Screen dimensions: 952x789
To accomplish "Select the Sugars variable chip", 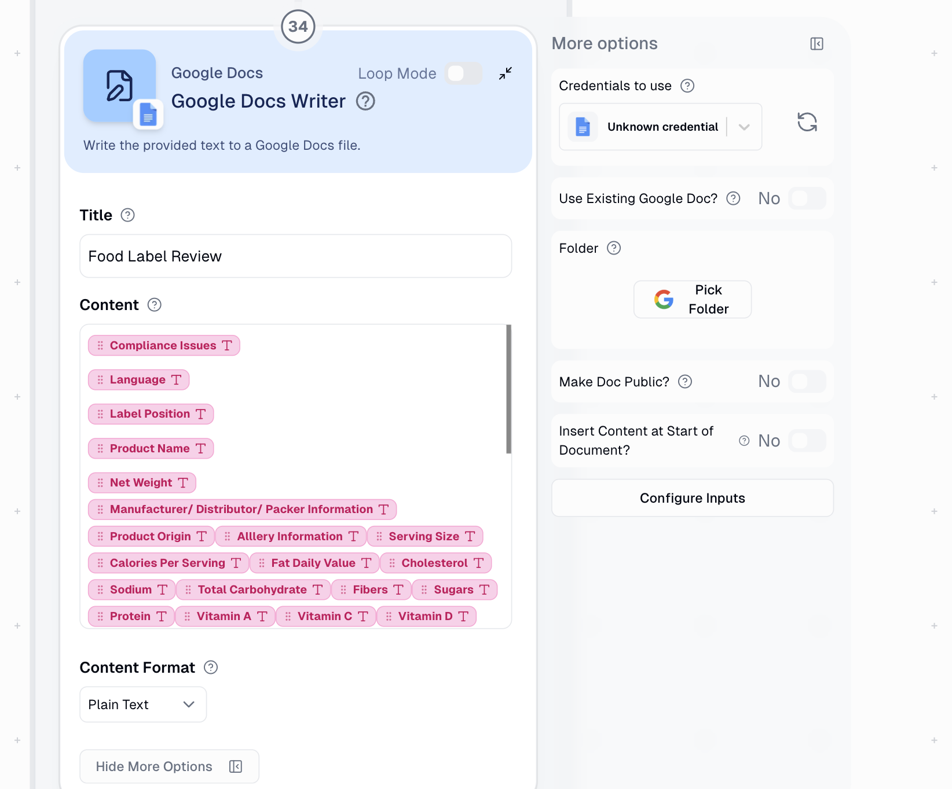I will tap(455, 589).
